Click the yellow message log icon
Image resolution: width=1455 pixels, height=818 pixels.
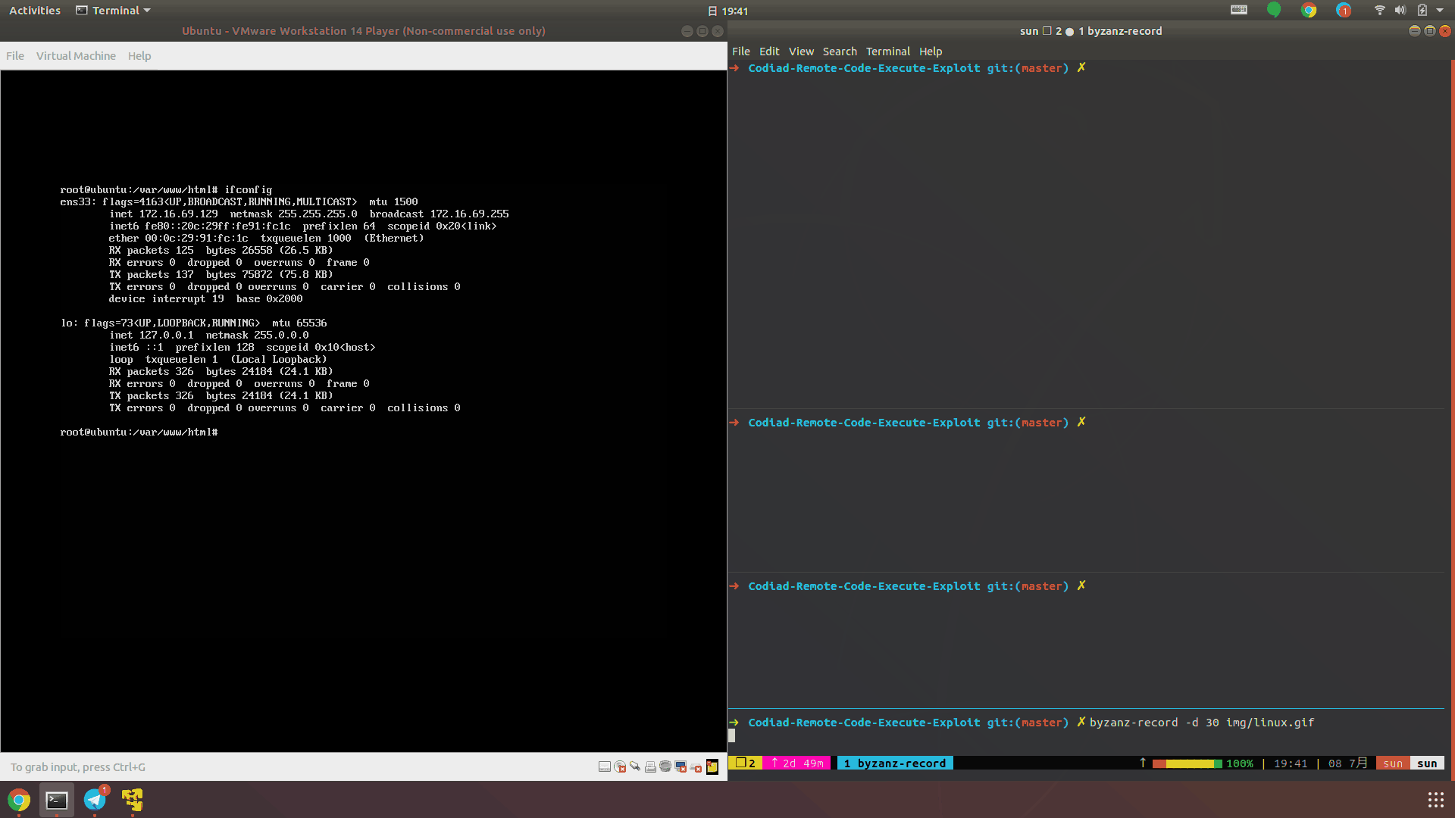tap(712, 766)
